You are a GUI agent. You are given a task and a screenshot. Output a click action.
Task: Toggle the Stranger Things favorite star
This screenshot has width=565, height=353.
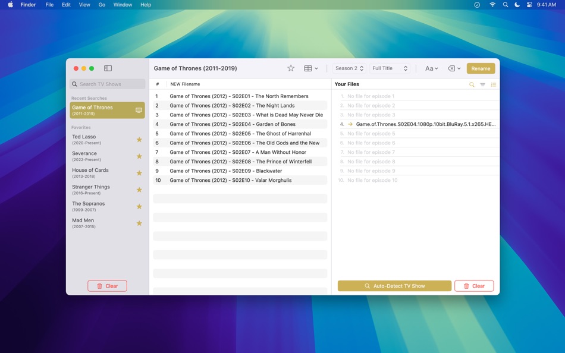139,190
